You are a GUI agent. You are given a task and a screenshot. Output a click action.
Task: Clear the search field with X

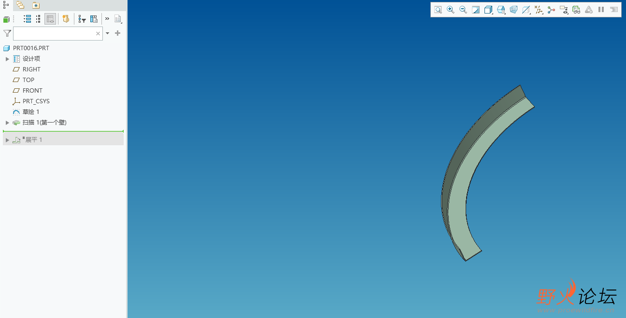coord(98,34)
